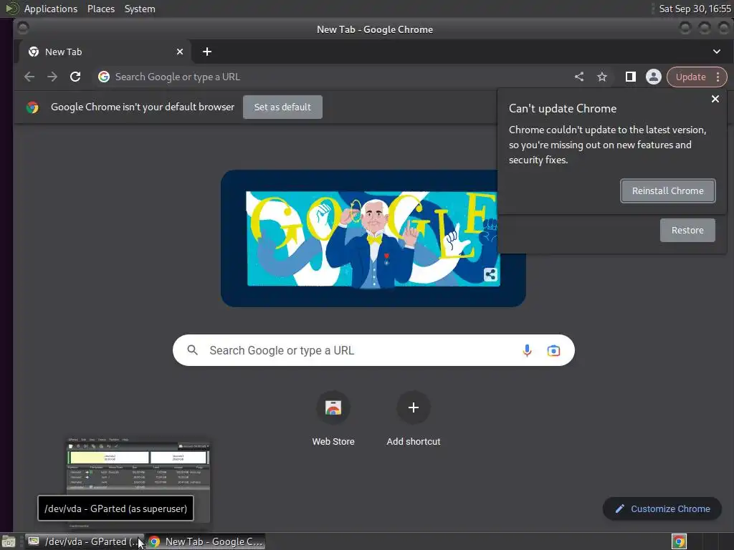
Task: Click Reinstall Chrome button
Action: (667, 190)
